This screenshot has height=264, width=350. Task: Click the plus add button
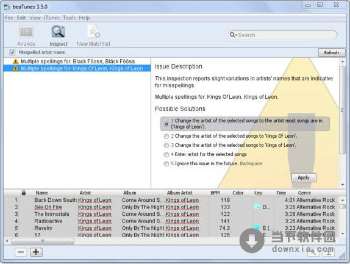(36, 252)
